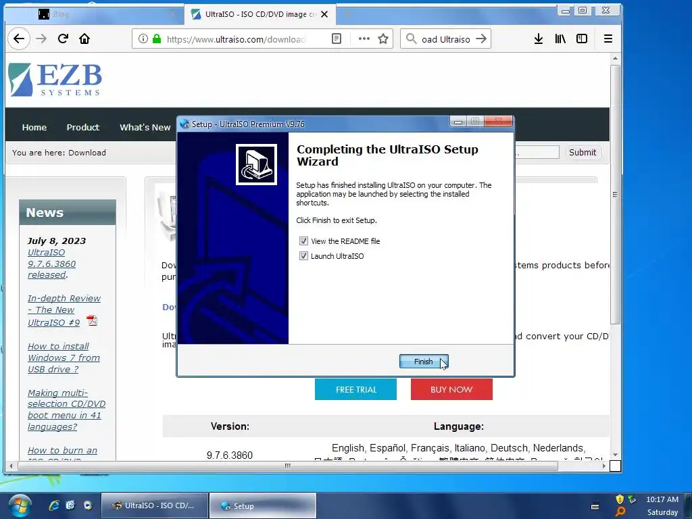692x519 pixels.
Task: Click the horizontal scrollbar of the page
Action: click(x=287, y=466)
